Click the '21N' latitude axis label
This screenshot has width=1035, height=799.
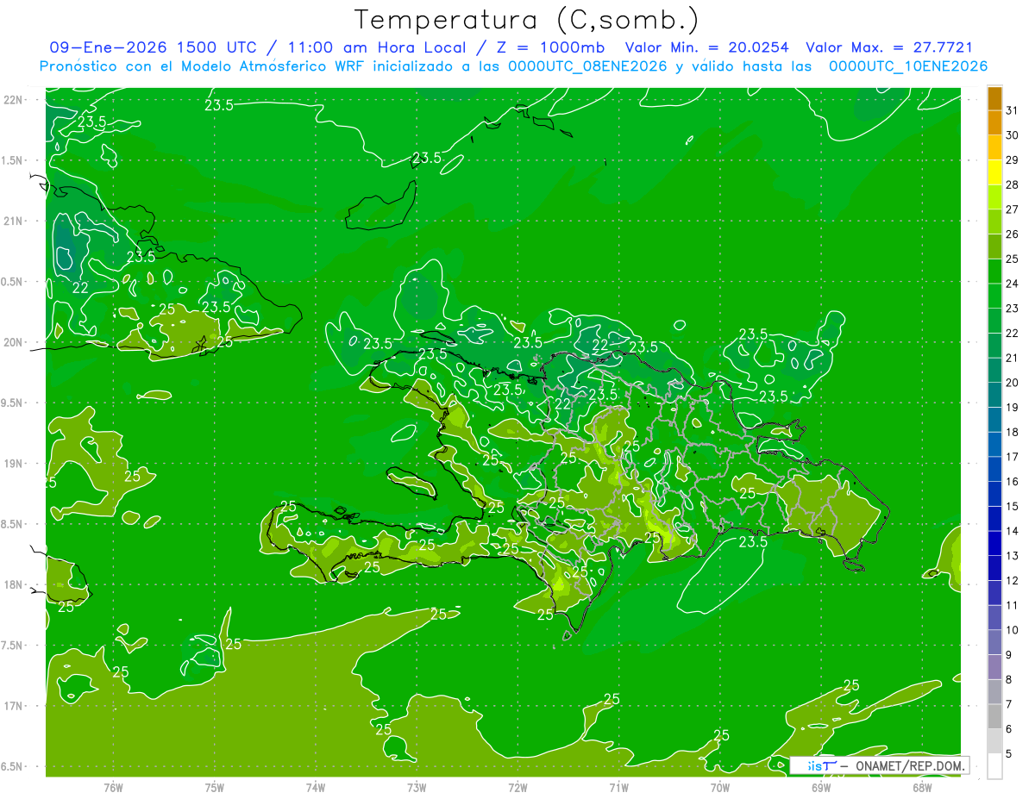(13, 222)
